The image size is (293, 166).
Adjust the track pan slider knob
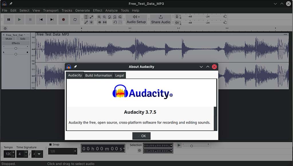point(16,54)
